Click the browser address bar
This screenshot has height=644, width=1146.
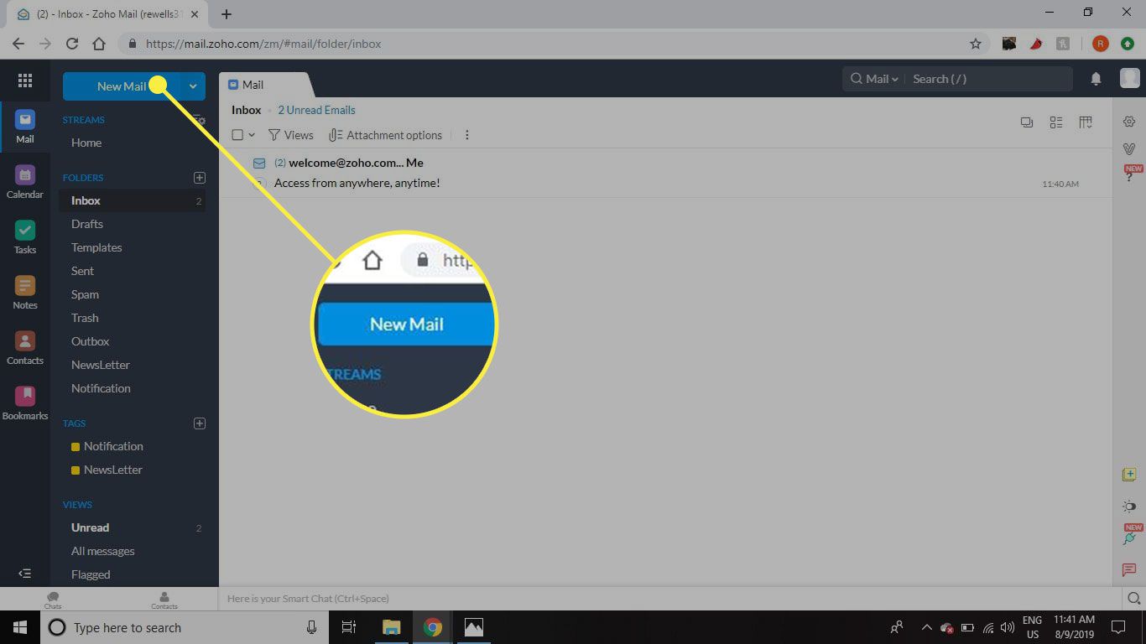coord(544,44)
